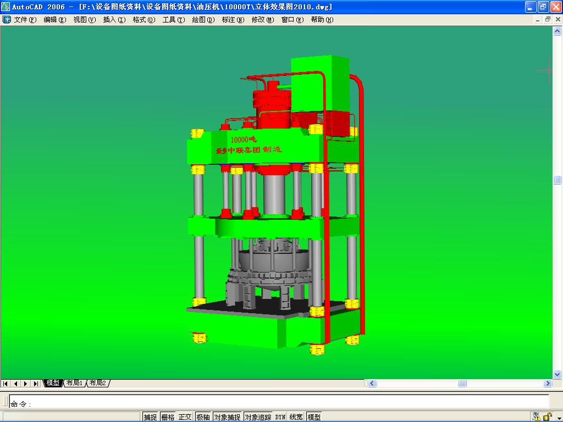Screen dimensions: 563x422
Task: Minimize the drawing document window
Action: 538,20
